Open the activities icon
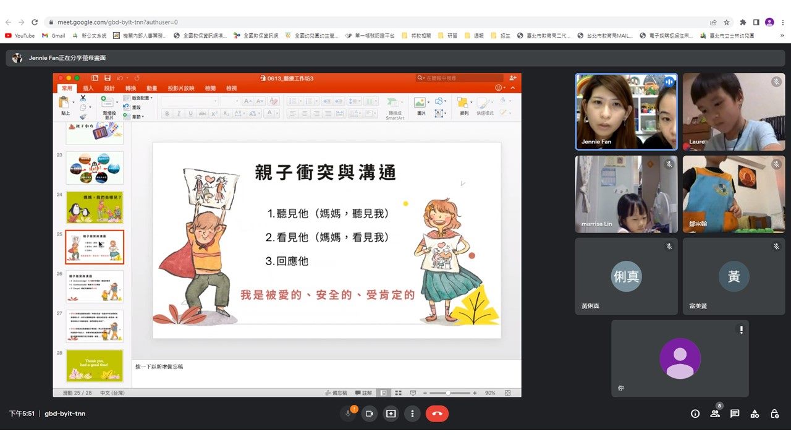 click(755, 413)
